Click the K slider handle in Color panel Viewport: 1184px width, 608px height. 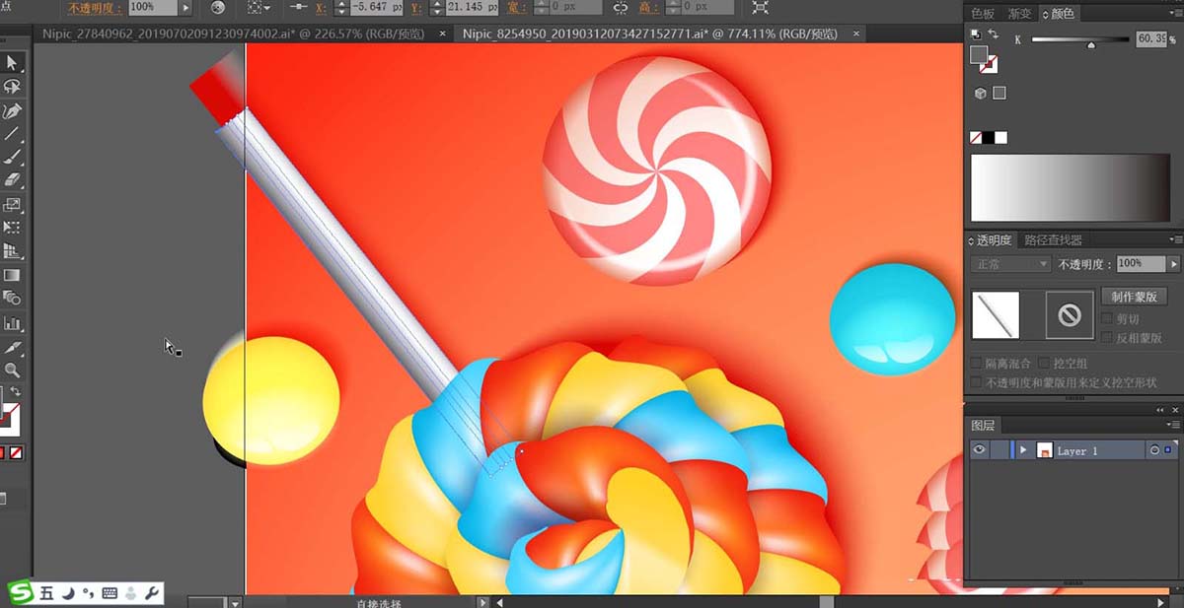tap(1090, 45)
